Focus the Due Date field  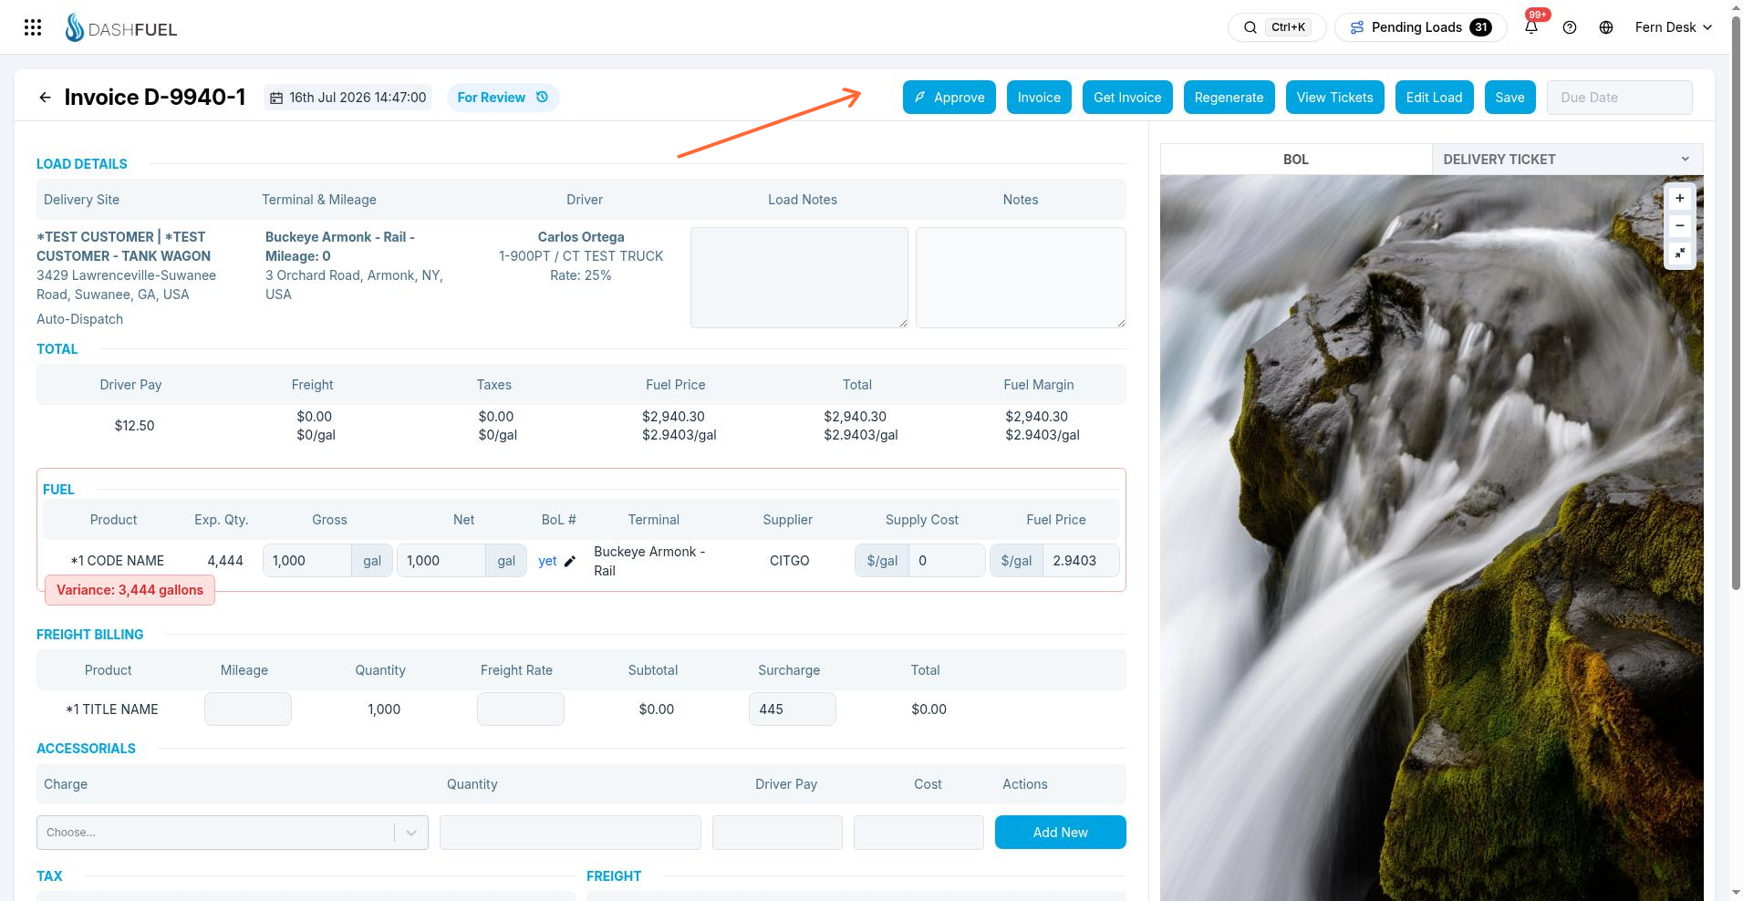[x=1619, y=98]
